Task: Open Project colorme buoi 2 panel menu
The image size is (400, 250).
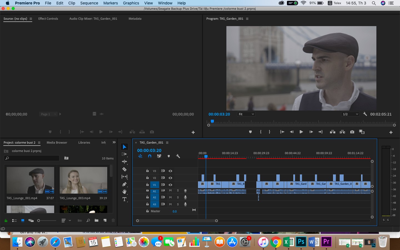Action: pyautogui.click(x=39, y=142)
